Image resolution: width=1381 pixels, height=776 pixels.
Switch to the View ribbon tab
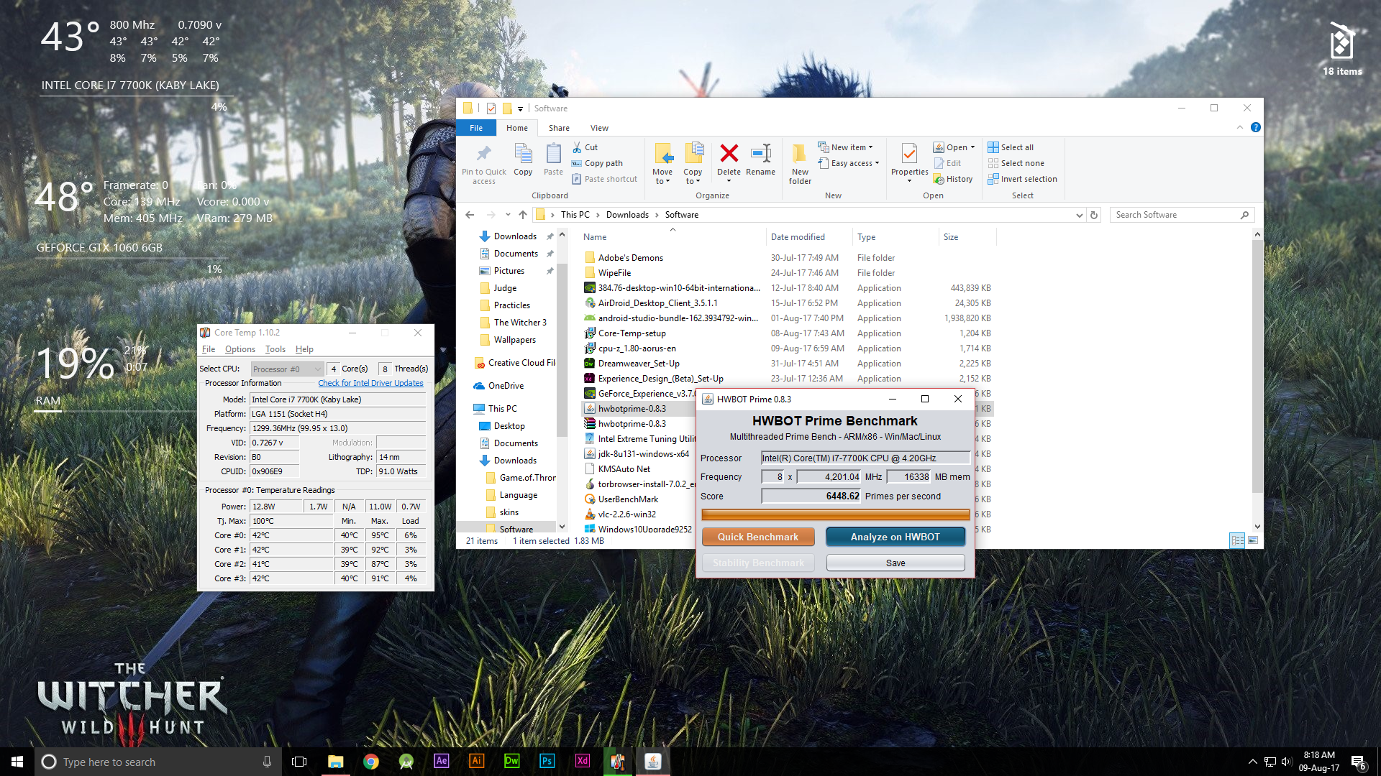599,128
